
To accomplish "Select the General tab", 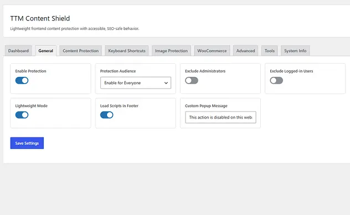I will 45,50.
